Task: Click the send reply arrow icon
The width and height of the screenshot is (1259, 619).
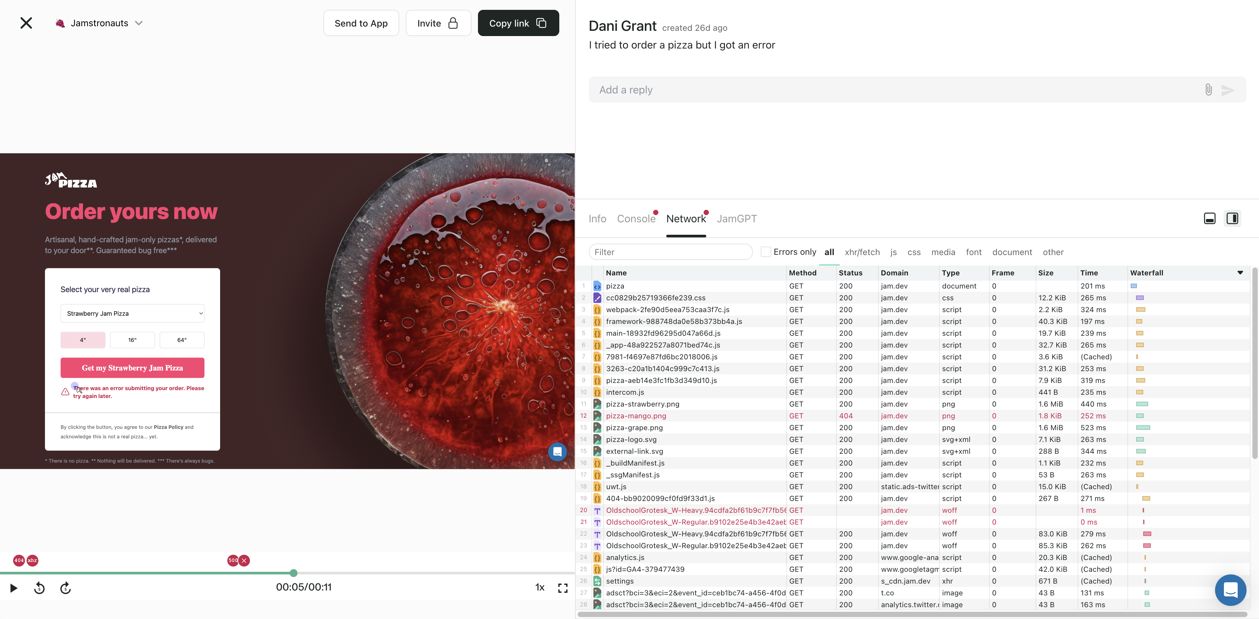Action: coord(1228,90)
